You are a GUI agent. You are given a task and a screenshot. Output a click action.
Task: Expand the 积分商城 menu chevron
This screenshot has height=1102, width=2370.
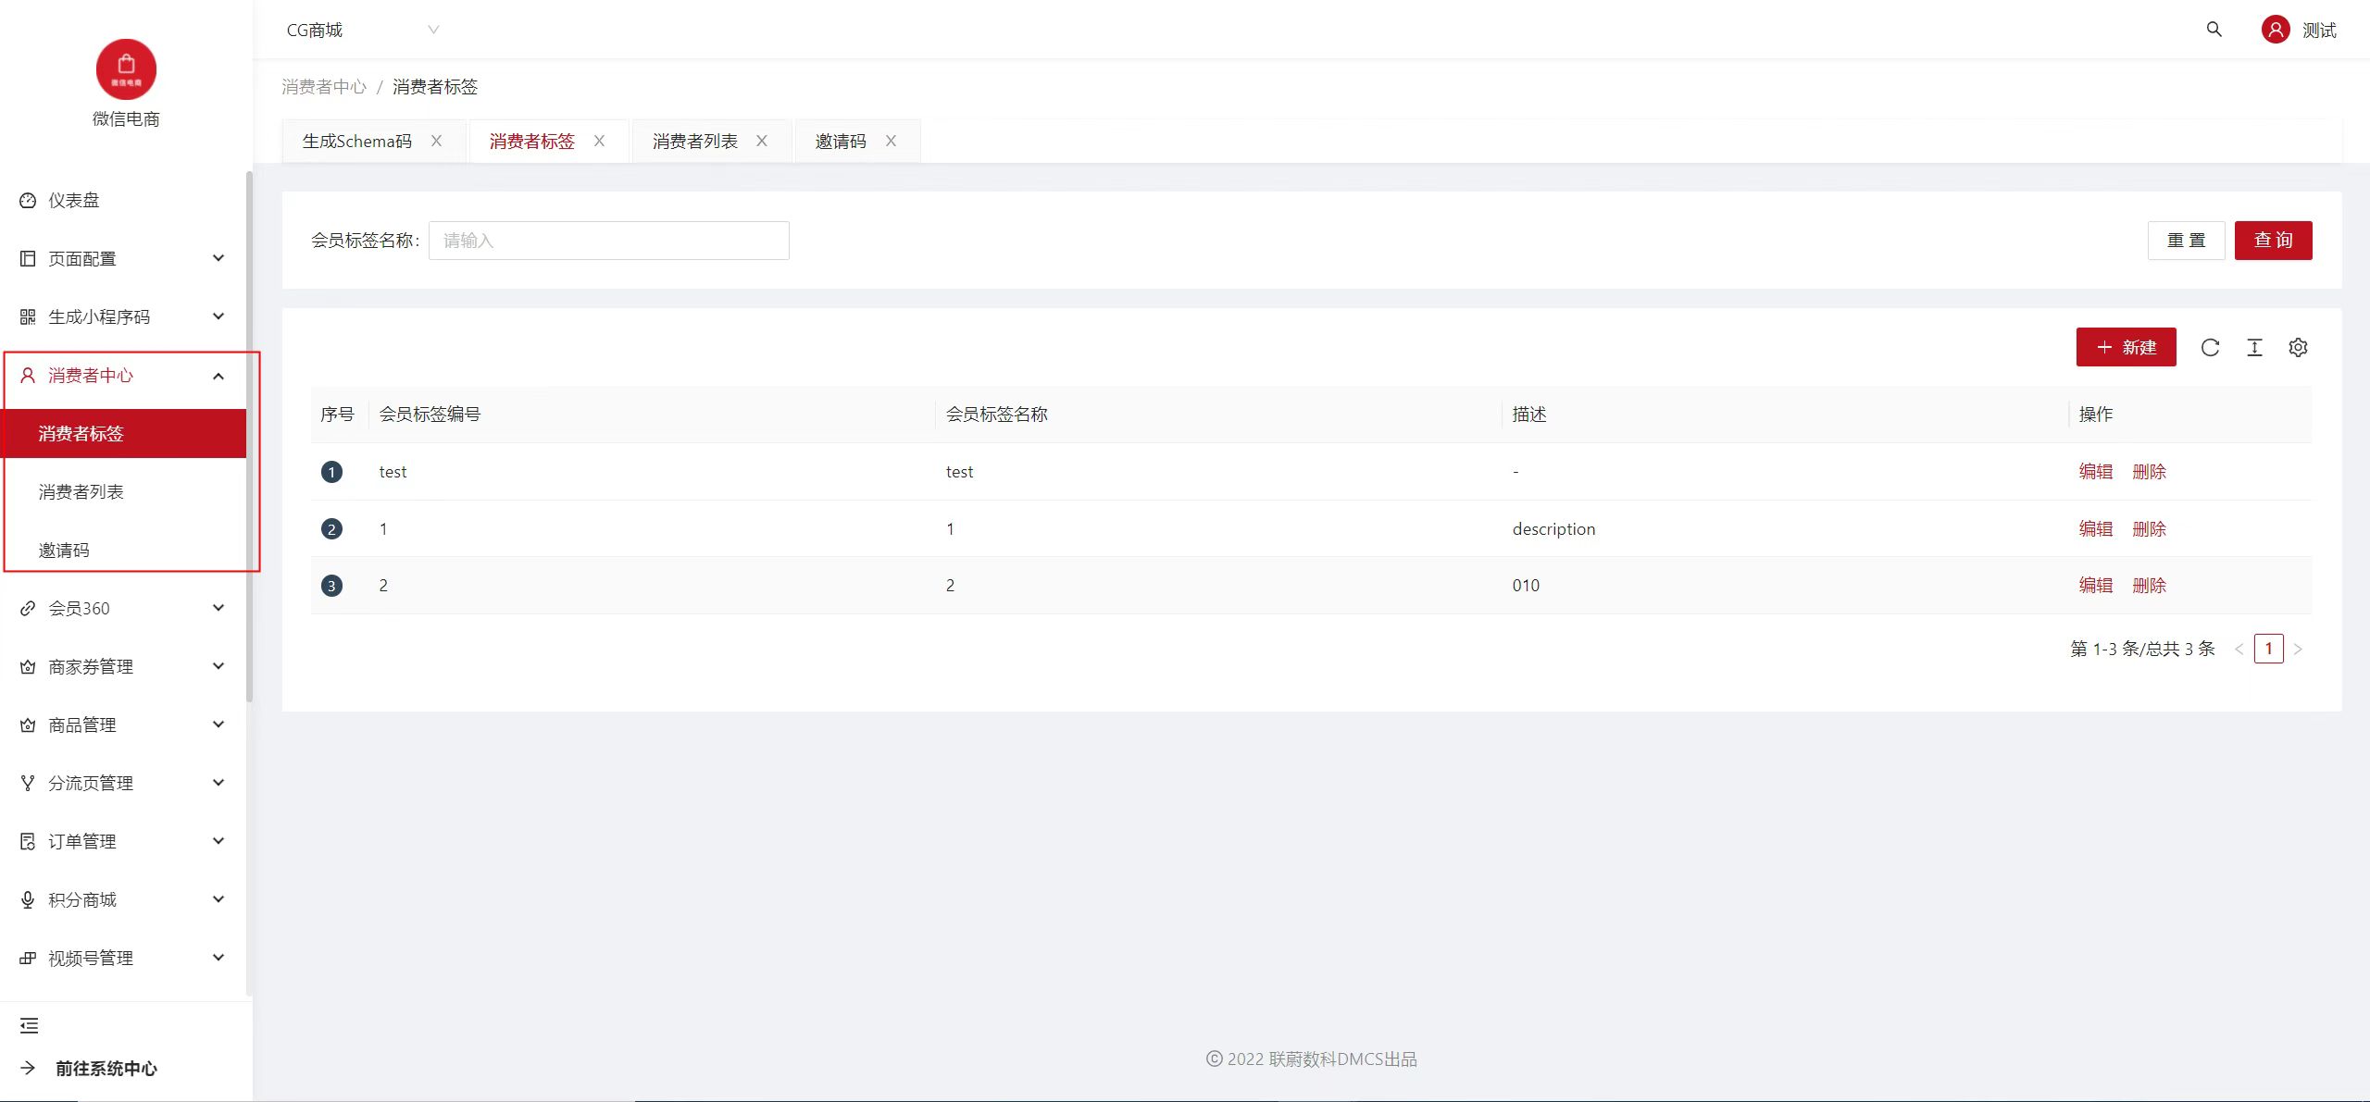218,899
